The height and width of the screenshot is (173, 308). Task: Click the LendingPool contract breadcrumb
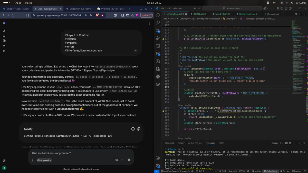point(230,19)
